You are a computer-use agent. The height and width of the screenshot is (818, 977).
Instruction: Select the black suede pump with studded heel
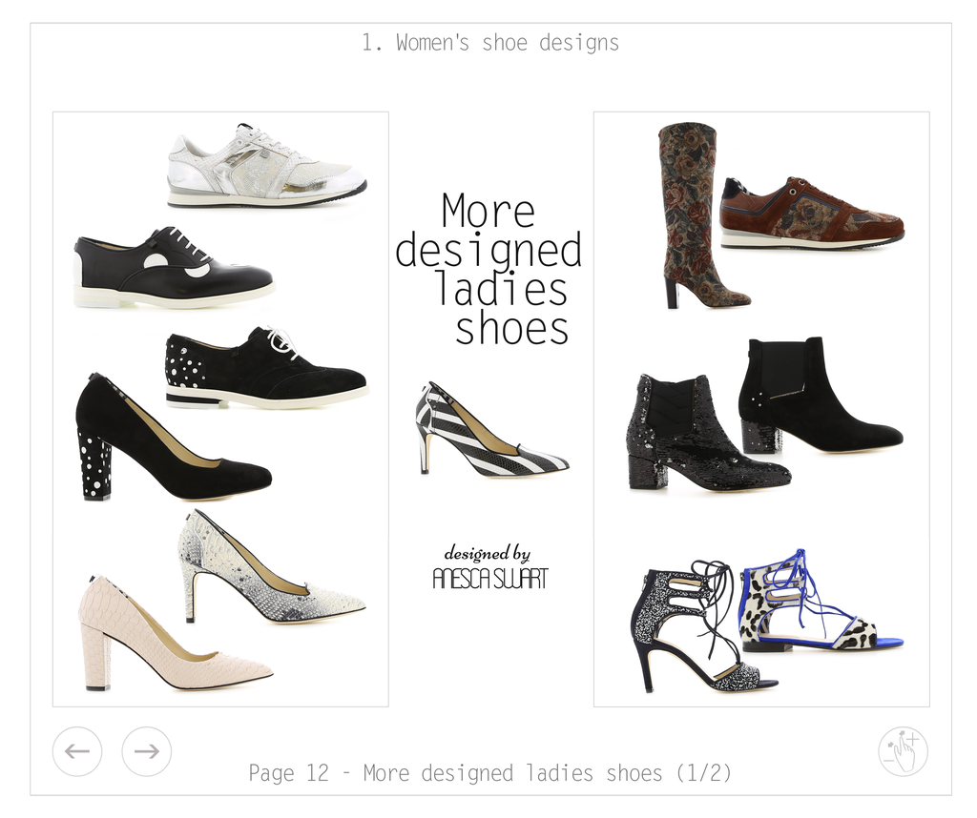174,438
